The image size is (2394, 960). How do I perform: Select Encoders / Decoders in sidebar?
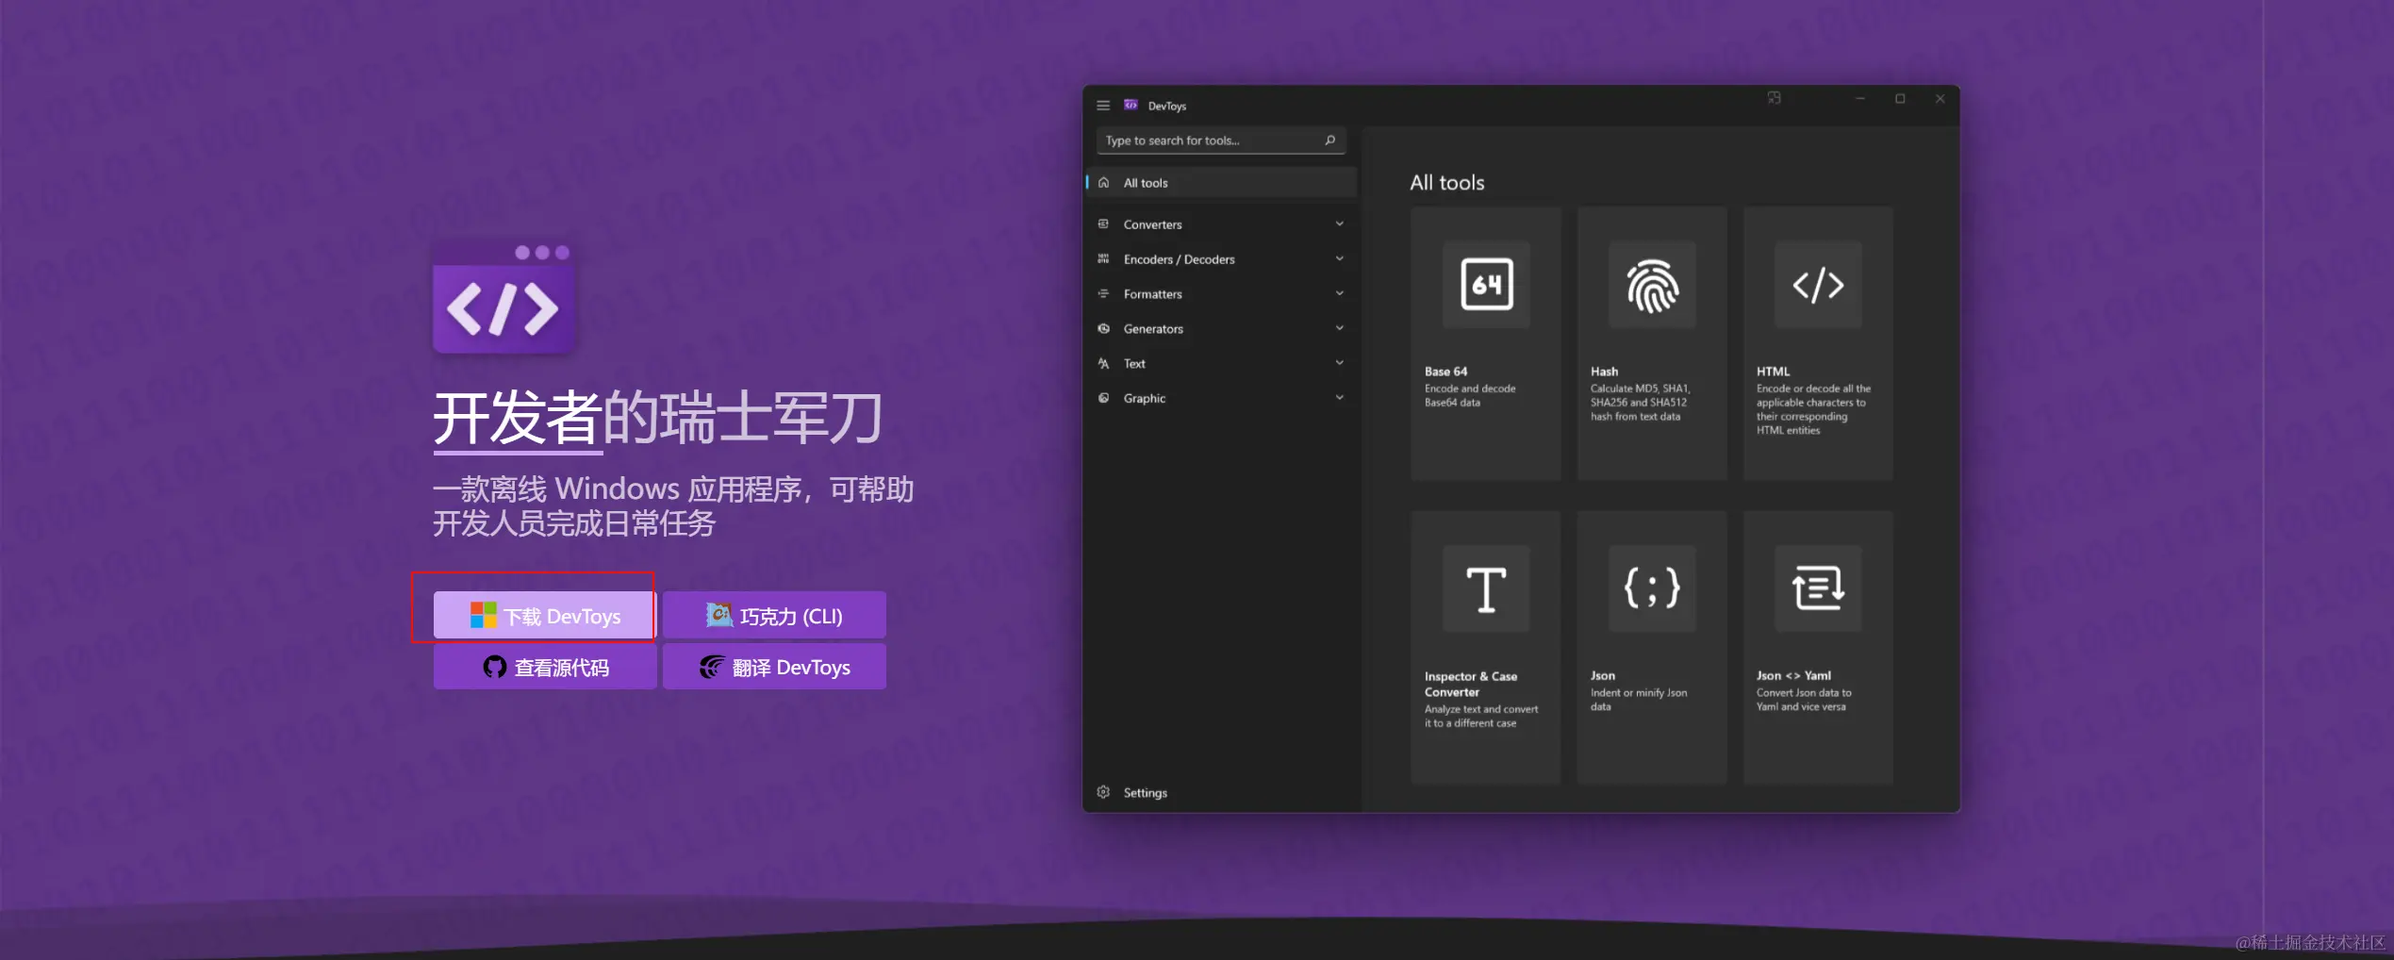coord(1221,259)
